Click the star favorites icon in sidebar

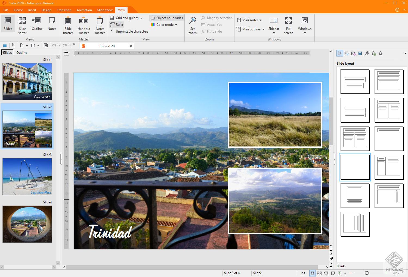pos(381,53)
